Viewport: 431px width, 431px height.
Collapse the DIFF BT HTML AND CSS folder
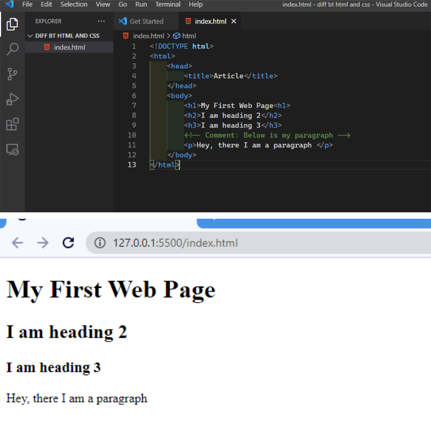pyautogui.click(x=30, y=35)
